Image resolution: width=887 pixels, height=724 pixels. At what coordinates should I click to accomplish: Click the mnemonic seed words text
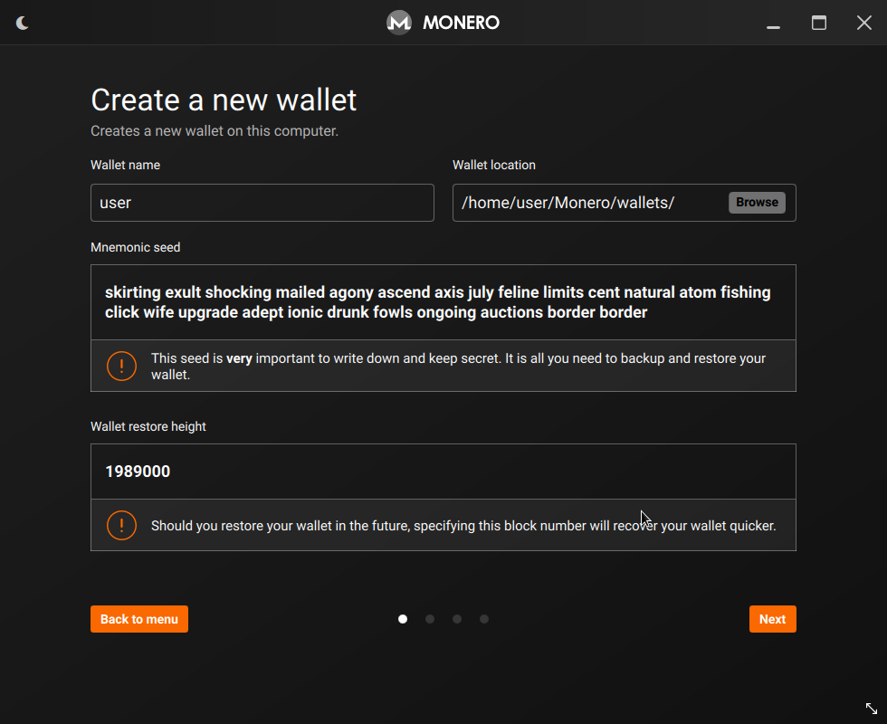(438, 302)
